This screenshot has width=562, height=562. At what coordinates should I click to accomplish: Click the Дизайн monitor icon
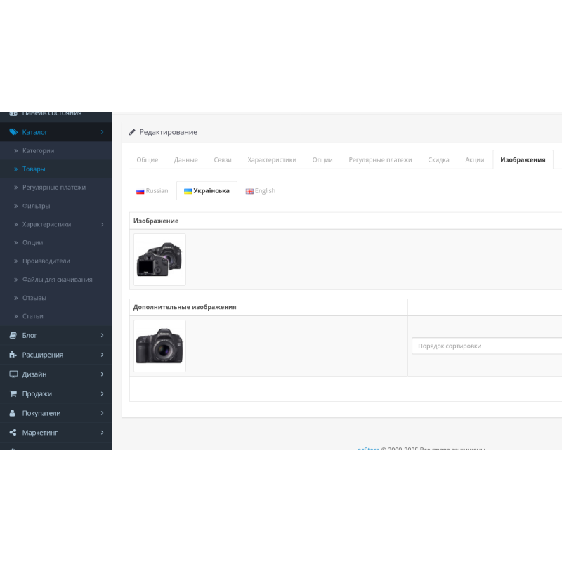tap(13, 374)
